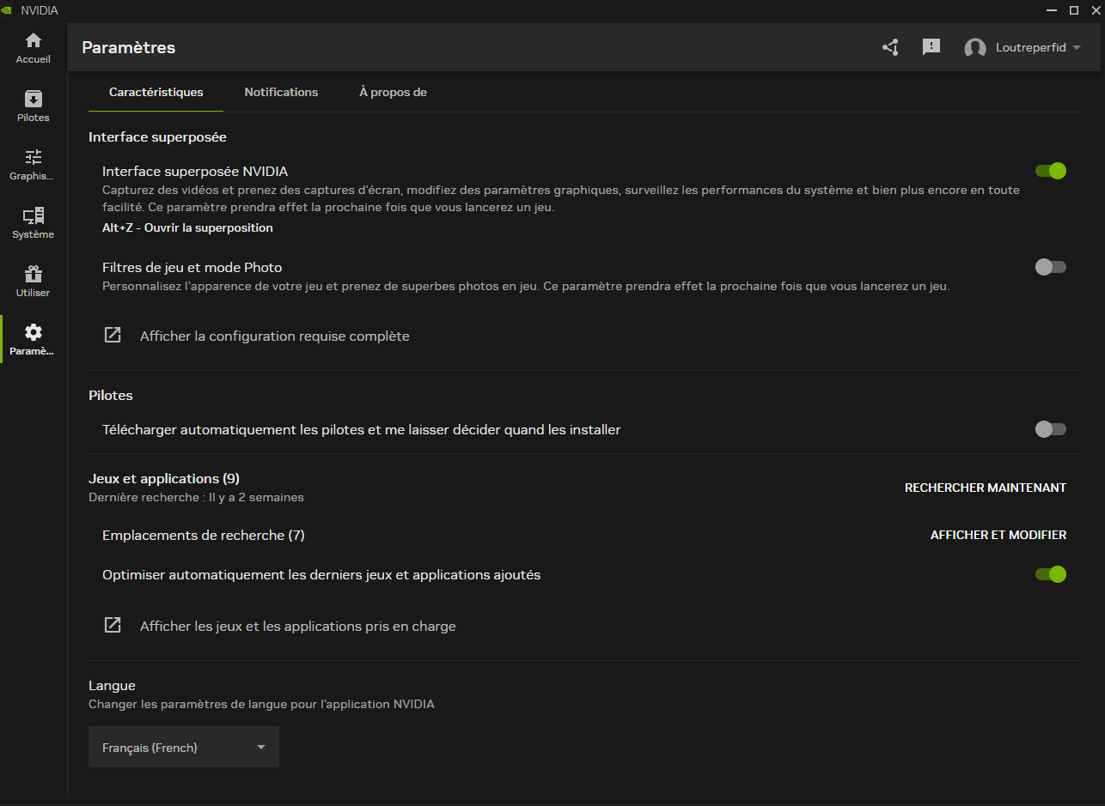Open the Accueil home page in sidebar

point(33,48)
